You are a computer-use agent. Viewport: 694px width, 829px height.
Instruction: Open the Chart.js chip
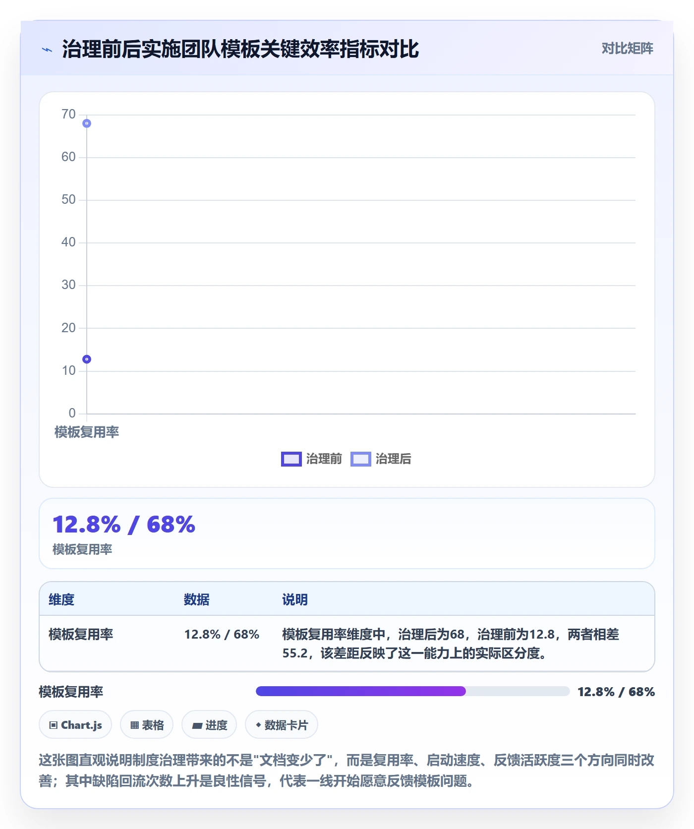click(75, 725)
